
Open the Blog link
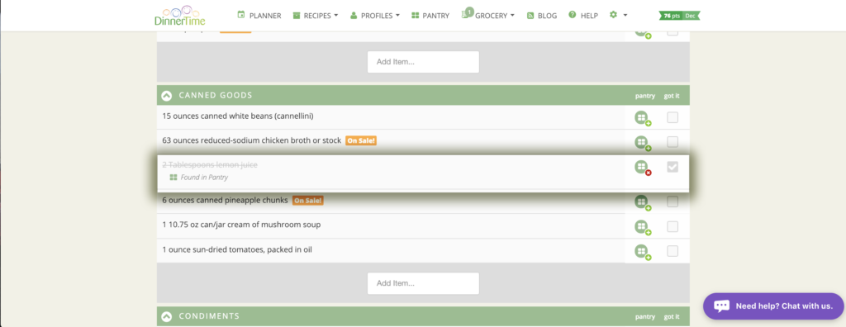pos(542,16)
